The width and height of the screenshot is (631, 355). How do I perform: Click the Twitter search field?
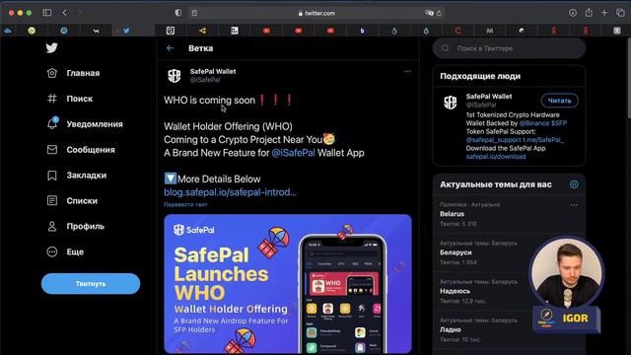(509, 48)
